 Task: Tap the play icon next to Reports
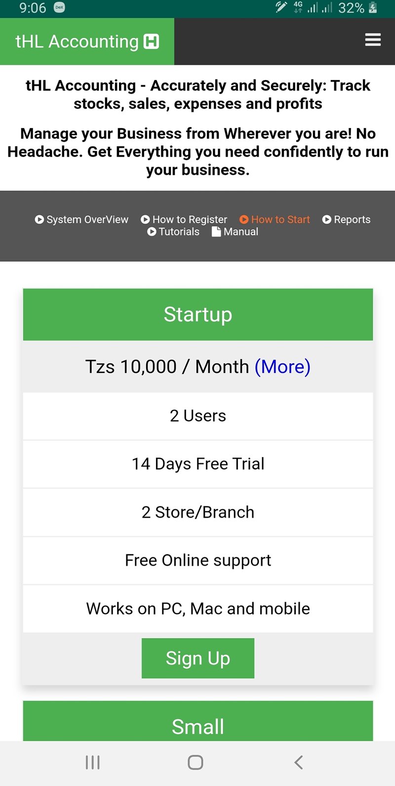pos(327,219)
